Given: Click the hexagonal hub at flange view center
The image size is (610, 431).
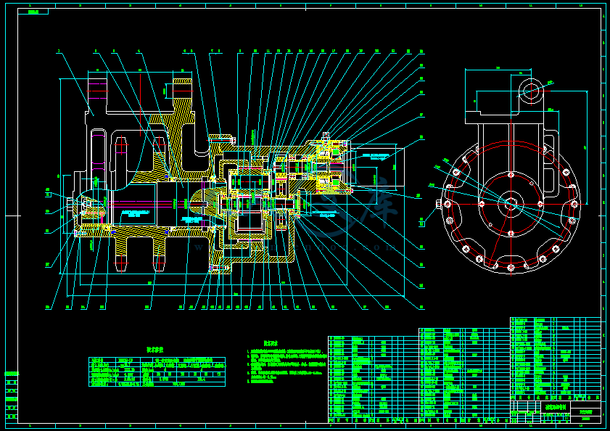Looking at the screenshot, I should 510,204.
